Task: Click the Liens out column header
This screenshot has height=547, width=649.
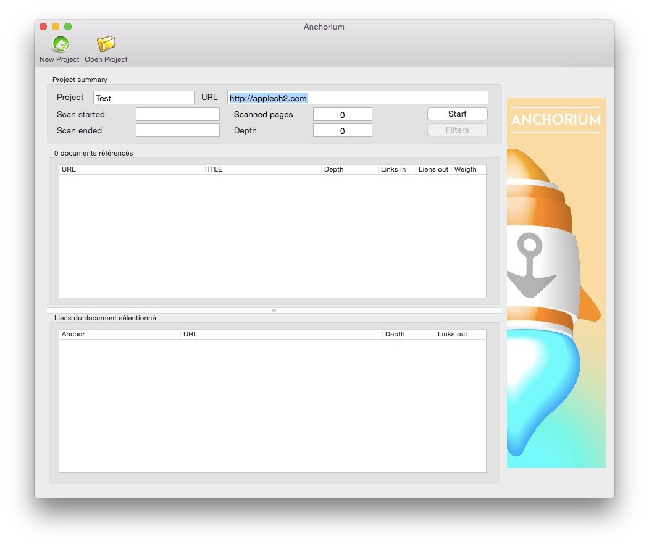Action: (x=433, y=169)
